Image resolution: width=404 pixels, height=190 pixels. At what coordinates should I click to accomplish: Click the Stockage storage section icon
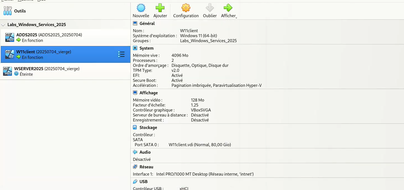(x=135, y=127)
